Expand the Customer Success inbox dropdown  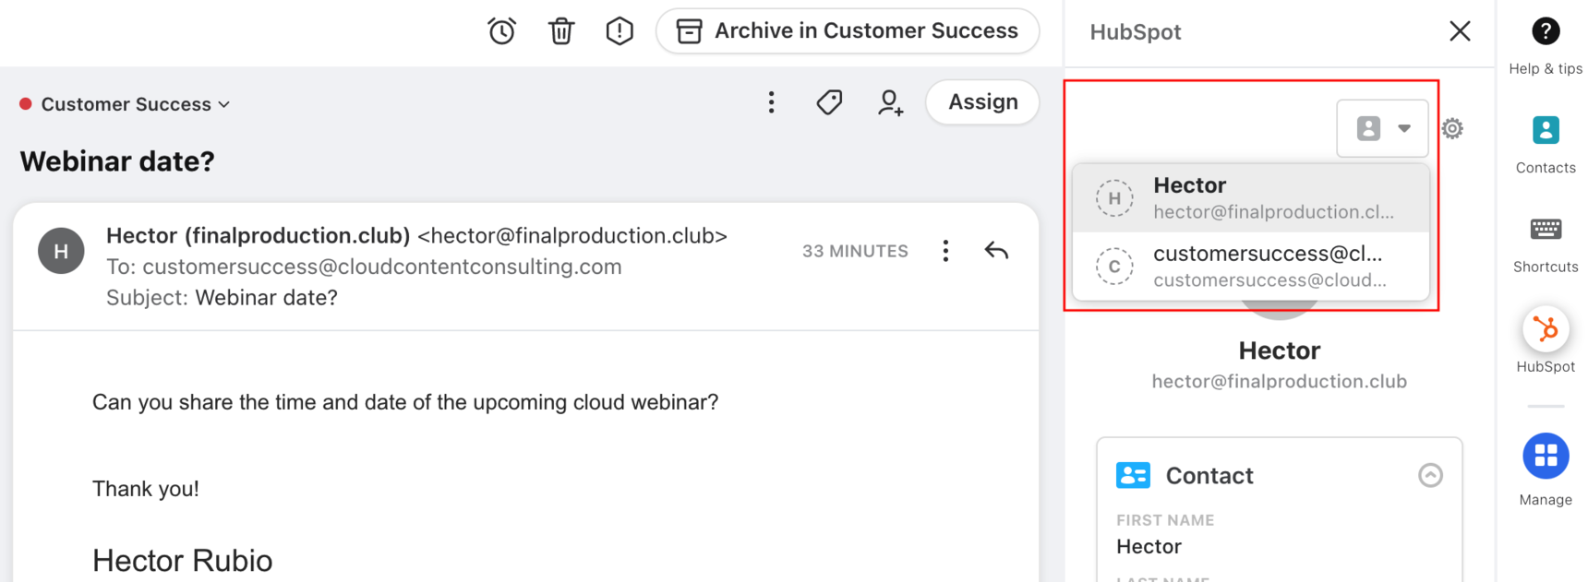point(126,104)
